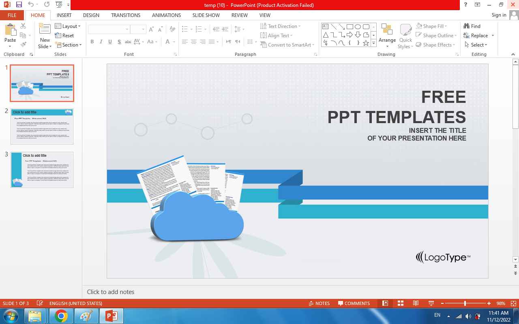Screen dimensions: 519x324
Task: Switch to the TRANSITIONS tab
Action: click(126, 15)
